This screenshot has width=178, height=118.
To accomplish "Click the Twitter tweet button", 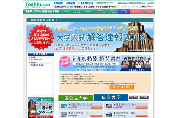I will (x=58, y=3).
